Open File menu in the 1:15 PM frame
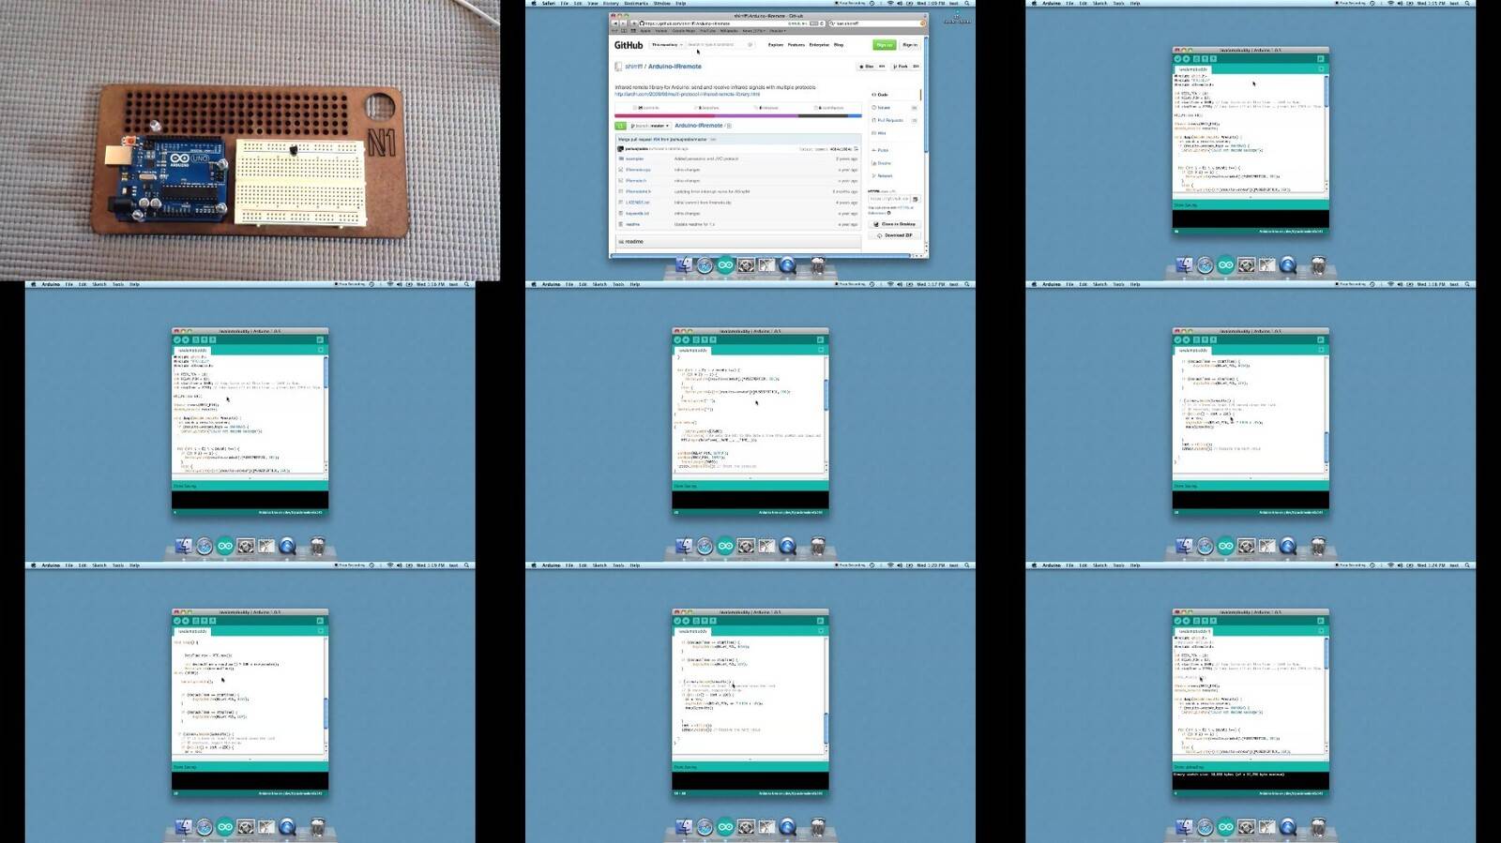The height and width of the screenshot is (843, 1501). [x=1069, y=3]
